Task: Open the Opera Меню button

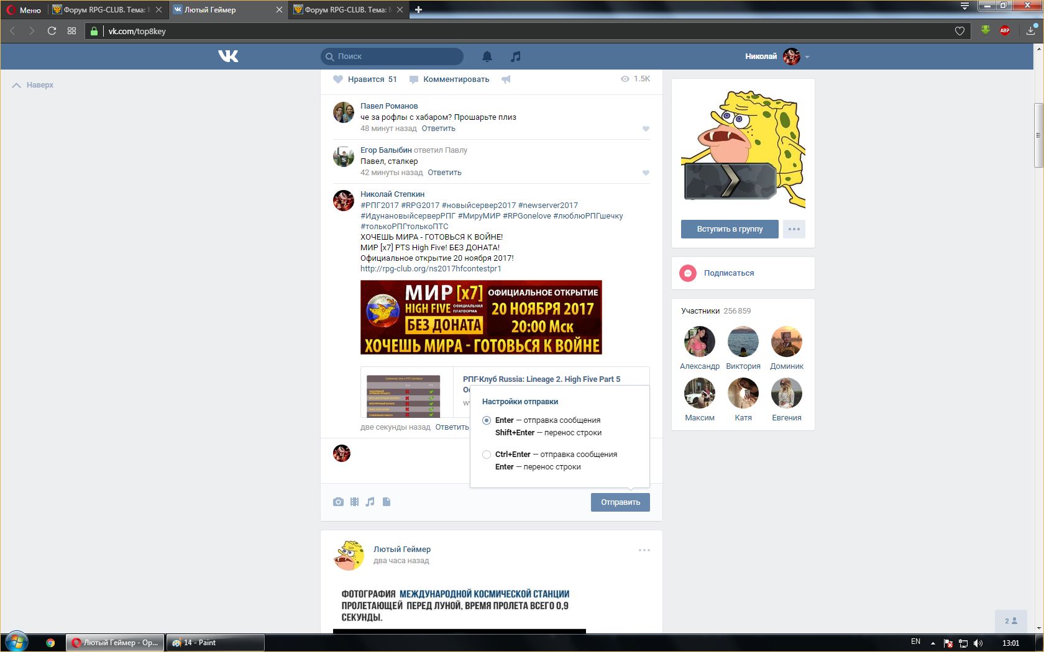Action: (x=24, y=10)
